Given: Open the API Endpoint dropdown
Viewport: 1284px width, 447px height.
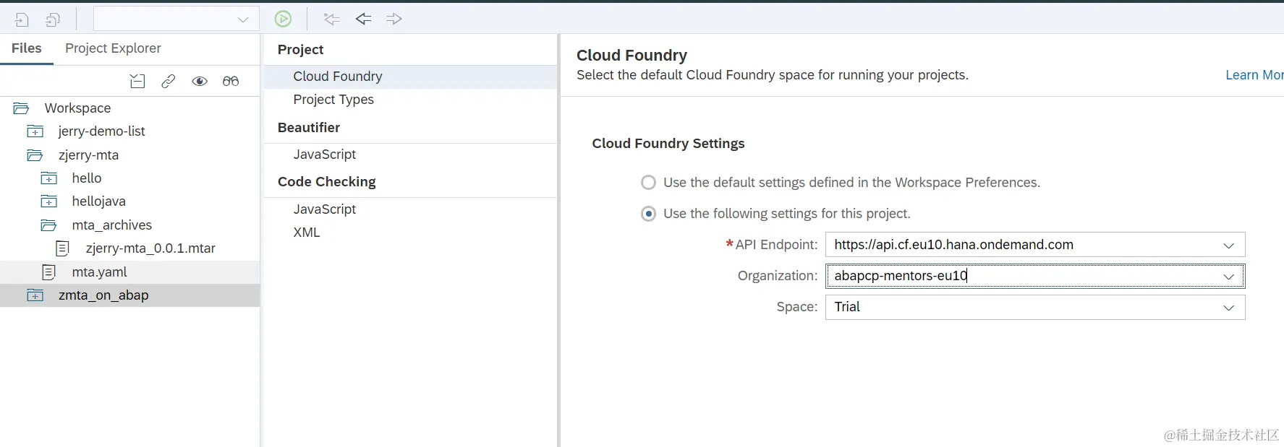Looking at the screenshot, I should pos(1228,246).
